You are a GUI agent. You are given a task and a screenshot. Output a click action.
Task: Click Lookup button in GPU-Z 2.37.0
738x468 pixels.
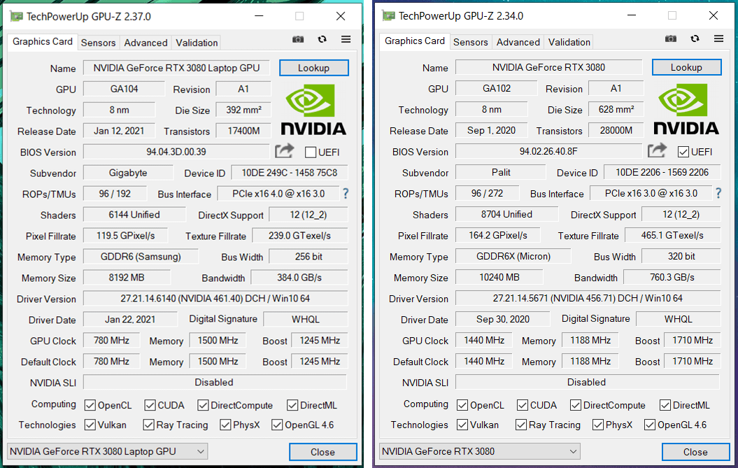pyautogui.click(x=314, y=68)
